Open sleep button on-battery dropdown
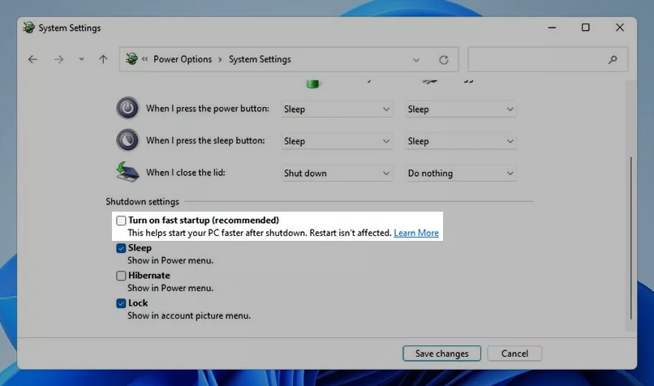The height and width of the screenshot is (386, 654). click(x=337, y=141)
